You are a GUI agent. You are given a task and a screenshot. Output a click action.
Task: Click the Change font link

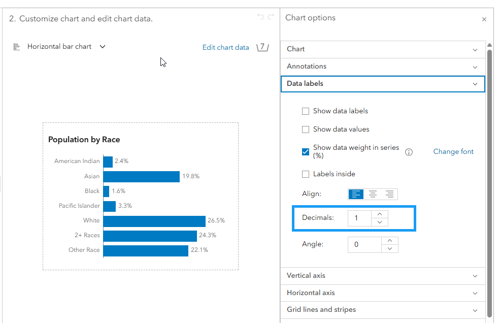(x=453, y=151)
